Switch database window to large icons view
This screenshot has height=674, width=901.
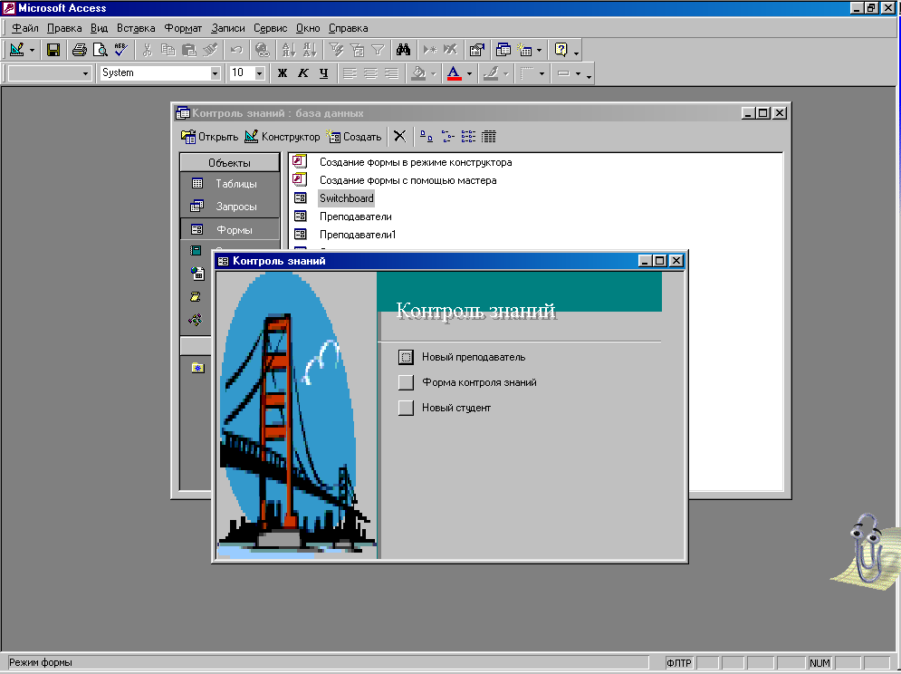tap(427, 136)
